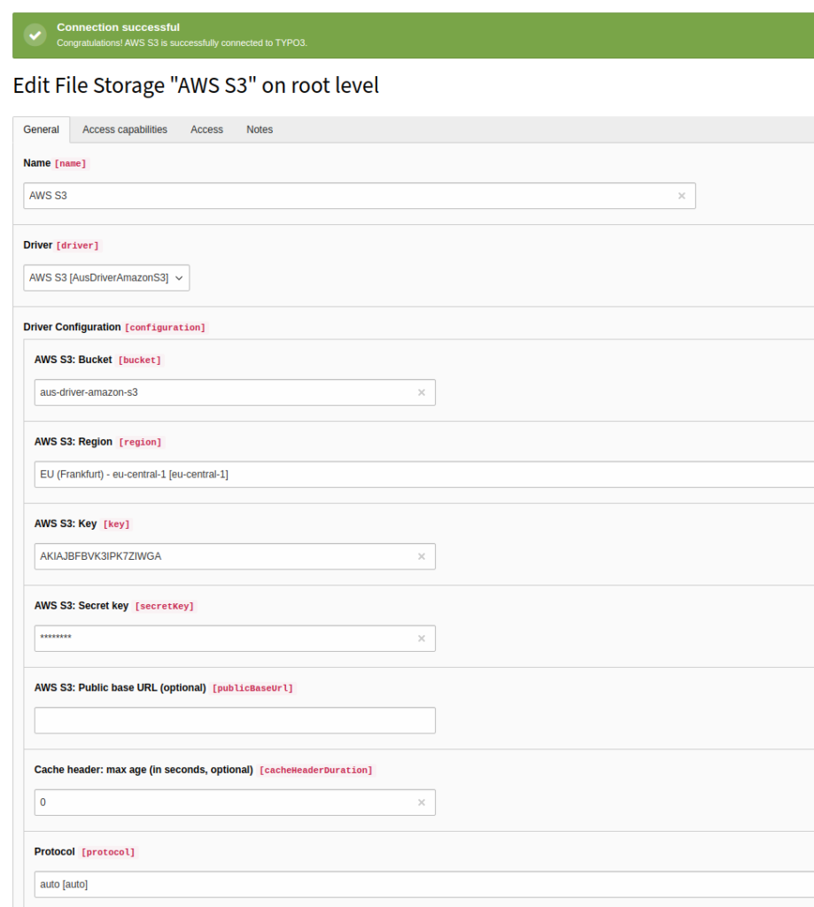Open the Notes tab
This screenshot has width=814, height=907.
pyautogui.click(x=260, y=129)
